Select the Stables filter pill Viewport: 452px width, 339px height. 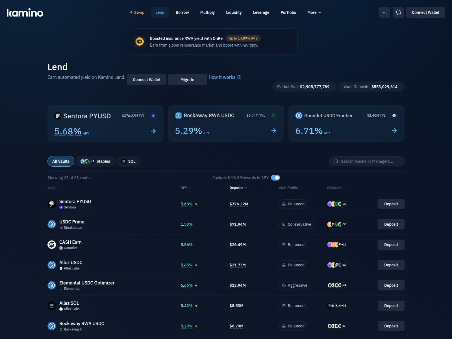[95, 161]
